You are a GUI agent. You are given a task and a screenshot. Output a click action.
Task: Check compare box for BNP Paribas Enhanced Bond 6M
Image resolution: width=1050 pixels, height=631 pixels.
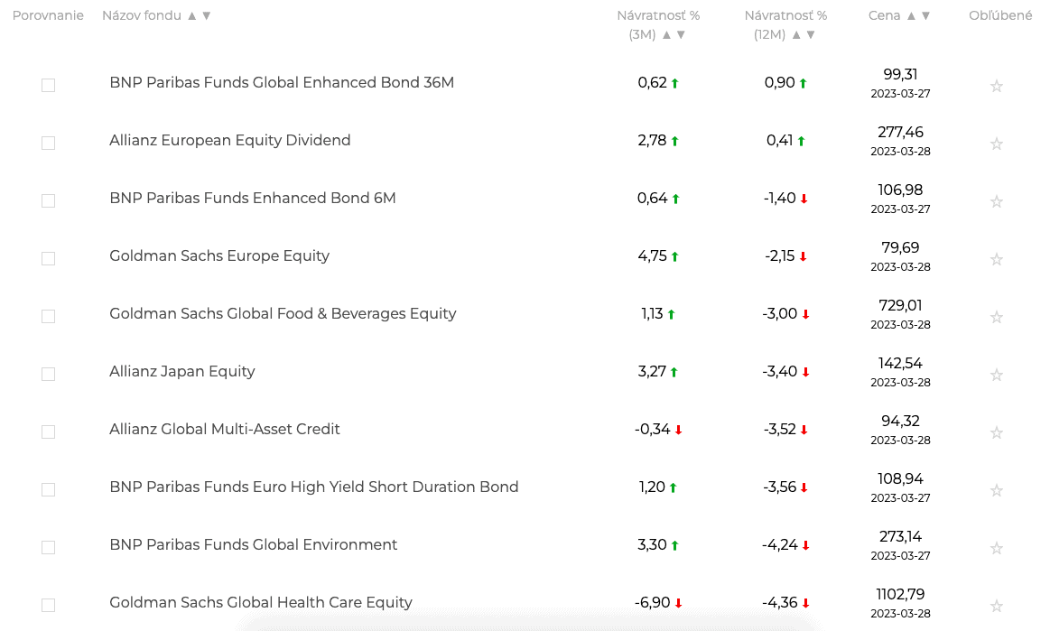pos(48,200)
